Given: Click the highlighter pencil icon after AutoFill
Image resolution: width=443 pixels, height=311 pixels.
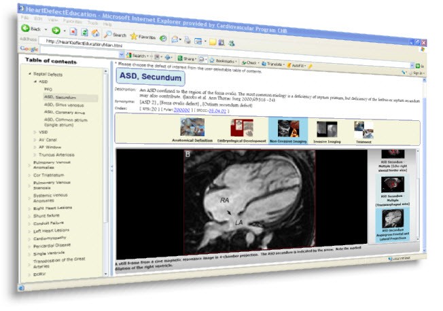Looking at the screenshot, I should 310,67.
